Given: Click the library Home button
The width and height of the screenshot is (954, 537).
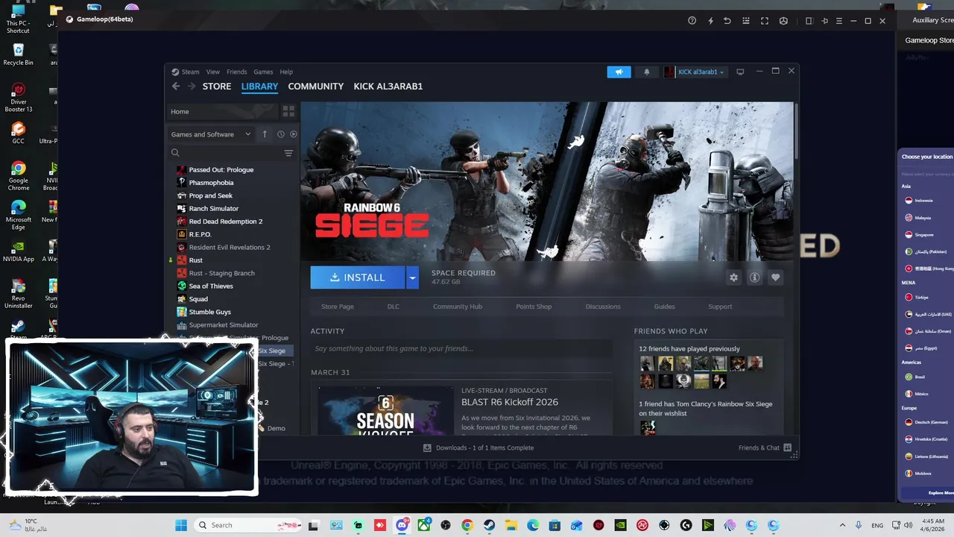Looking at the screenshot, I should 222,111.
